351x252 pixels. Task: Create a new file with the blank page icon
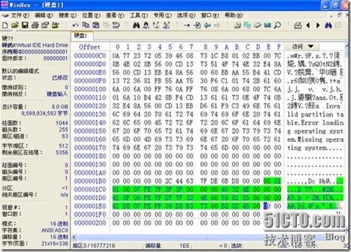(5, 25)
